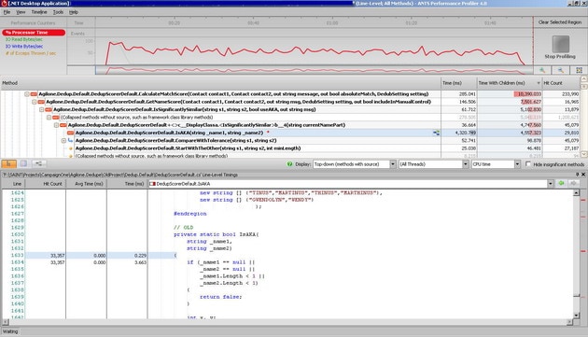Click green help icon beside Display
Screen dimensions: 588x337
point(289,164)
